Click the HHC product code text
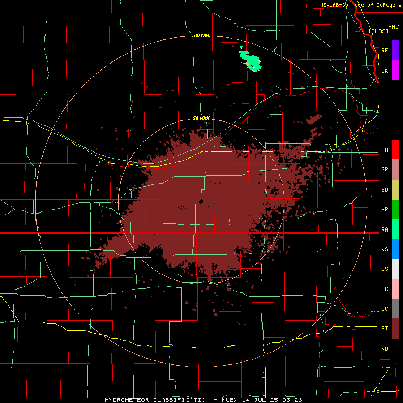This screenshot has width=403, height=403. click(393, 27)
